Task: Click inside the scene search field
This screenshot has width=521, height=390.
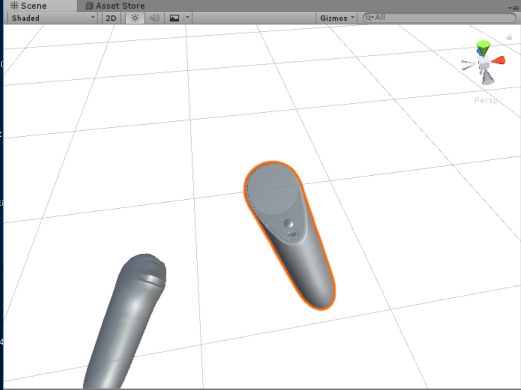Action: click(430, 17)
